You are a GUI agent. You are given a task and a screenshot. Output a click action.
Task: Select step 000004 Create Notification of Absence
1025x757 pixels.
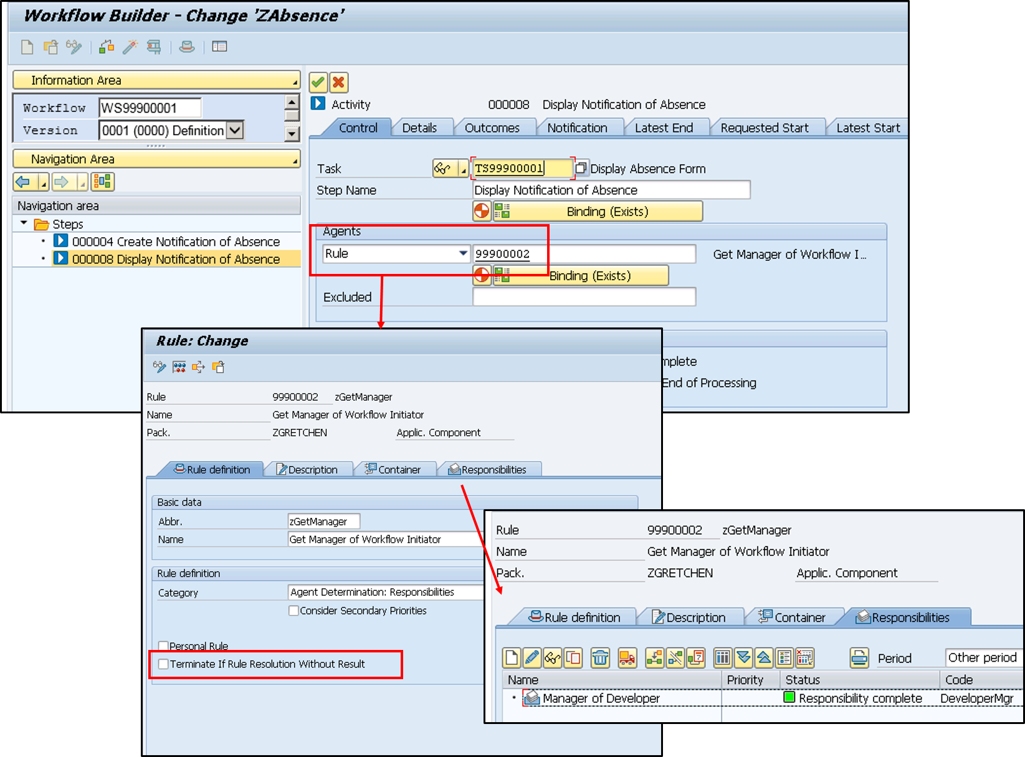[176, 242]
